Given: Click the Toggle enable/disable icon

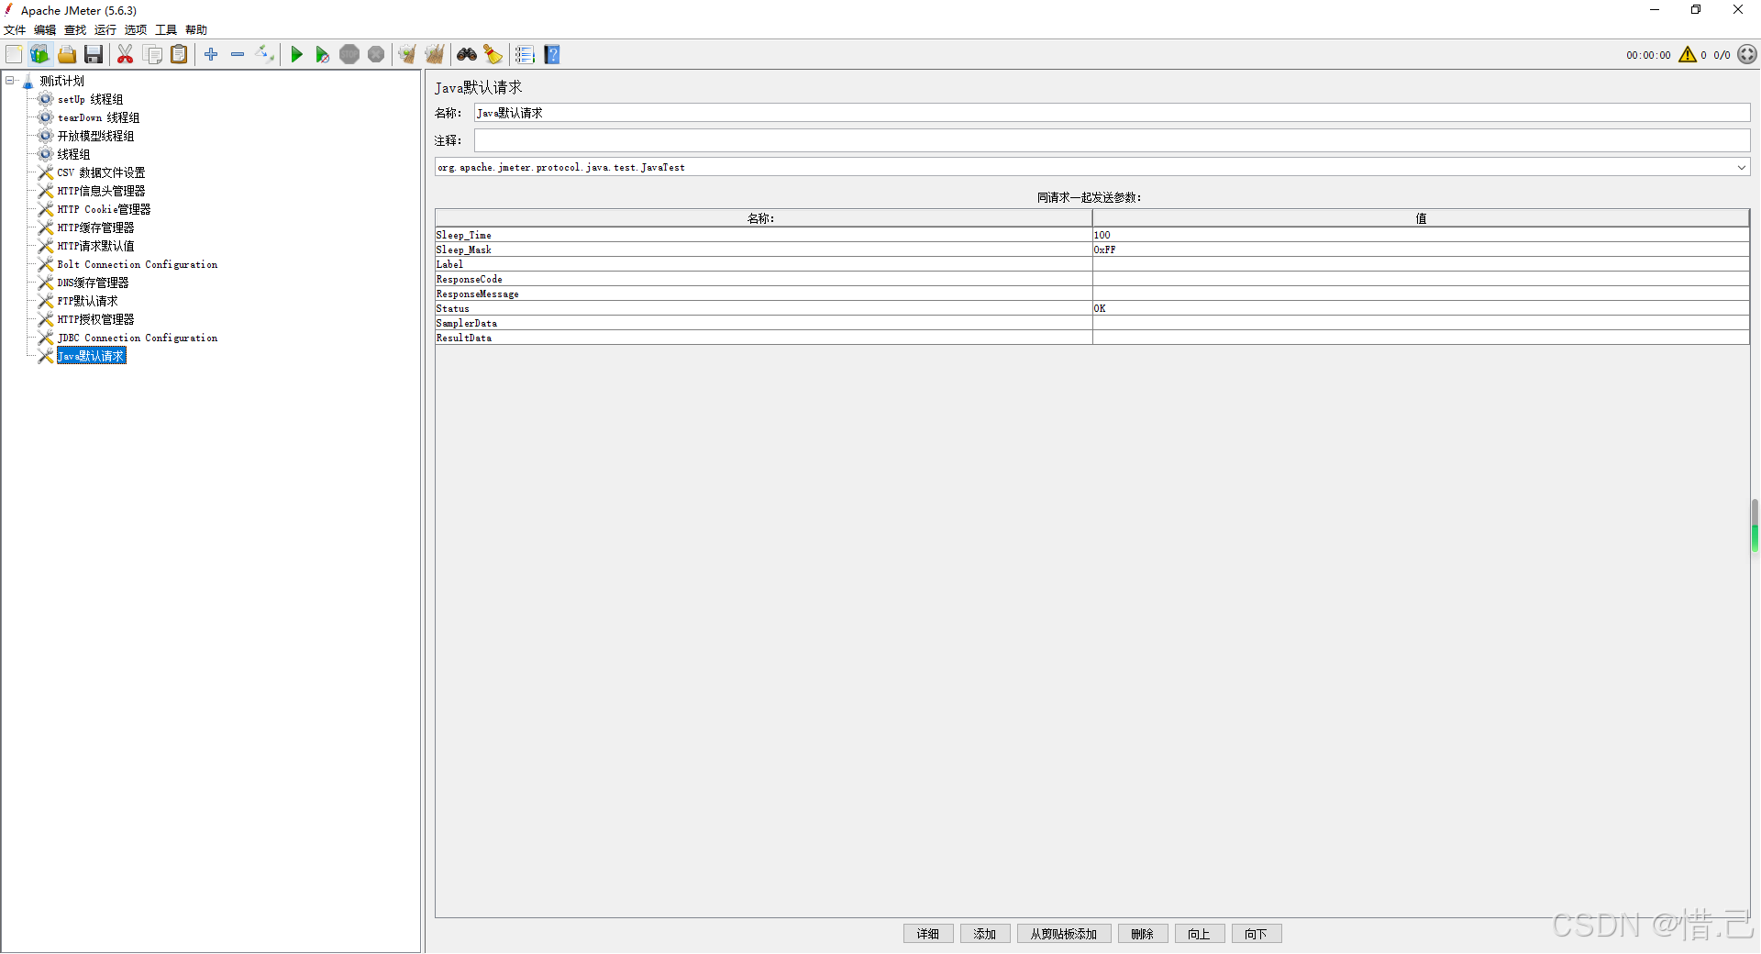Looking at the screenshot, I should click(264, 55).
